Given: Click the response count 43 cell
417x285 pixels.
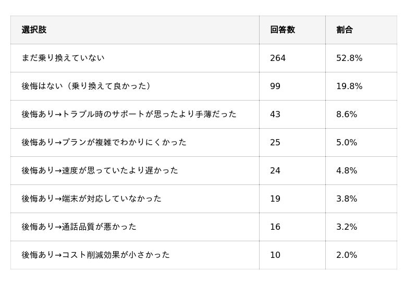Looking at the screenshot, I should (275, 115).
